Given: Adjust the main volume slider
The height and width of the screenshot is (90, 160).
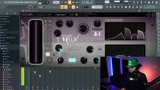Looking at the screenshot, I should (x=44, y=7).
